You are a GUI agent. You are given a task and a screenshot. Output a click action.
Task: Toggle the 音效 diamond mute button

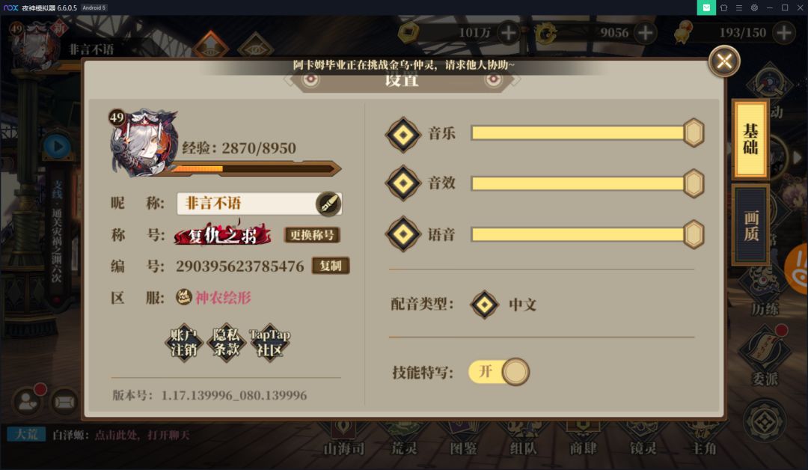403,183
